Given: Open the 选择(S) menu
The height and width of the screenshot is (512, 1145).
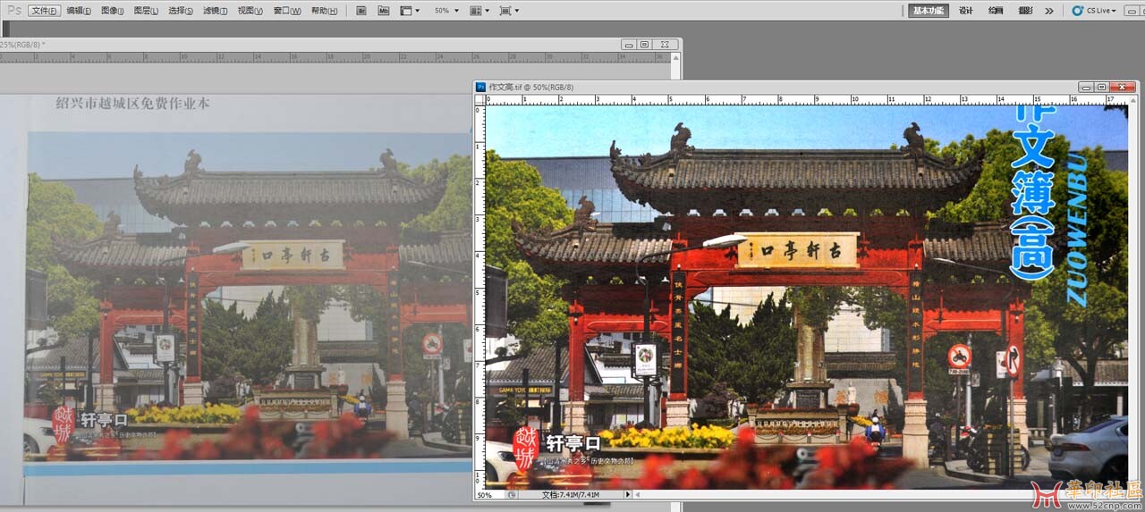Looking at the screenshot, I should (182, 11).
